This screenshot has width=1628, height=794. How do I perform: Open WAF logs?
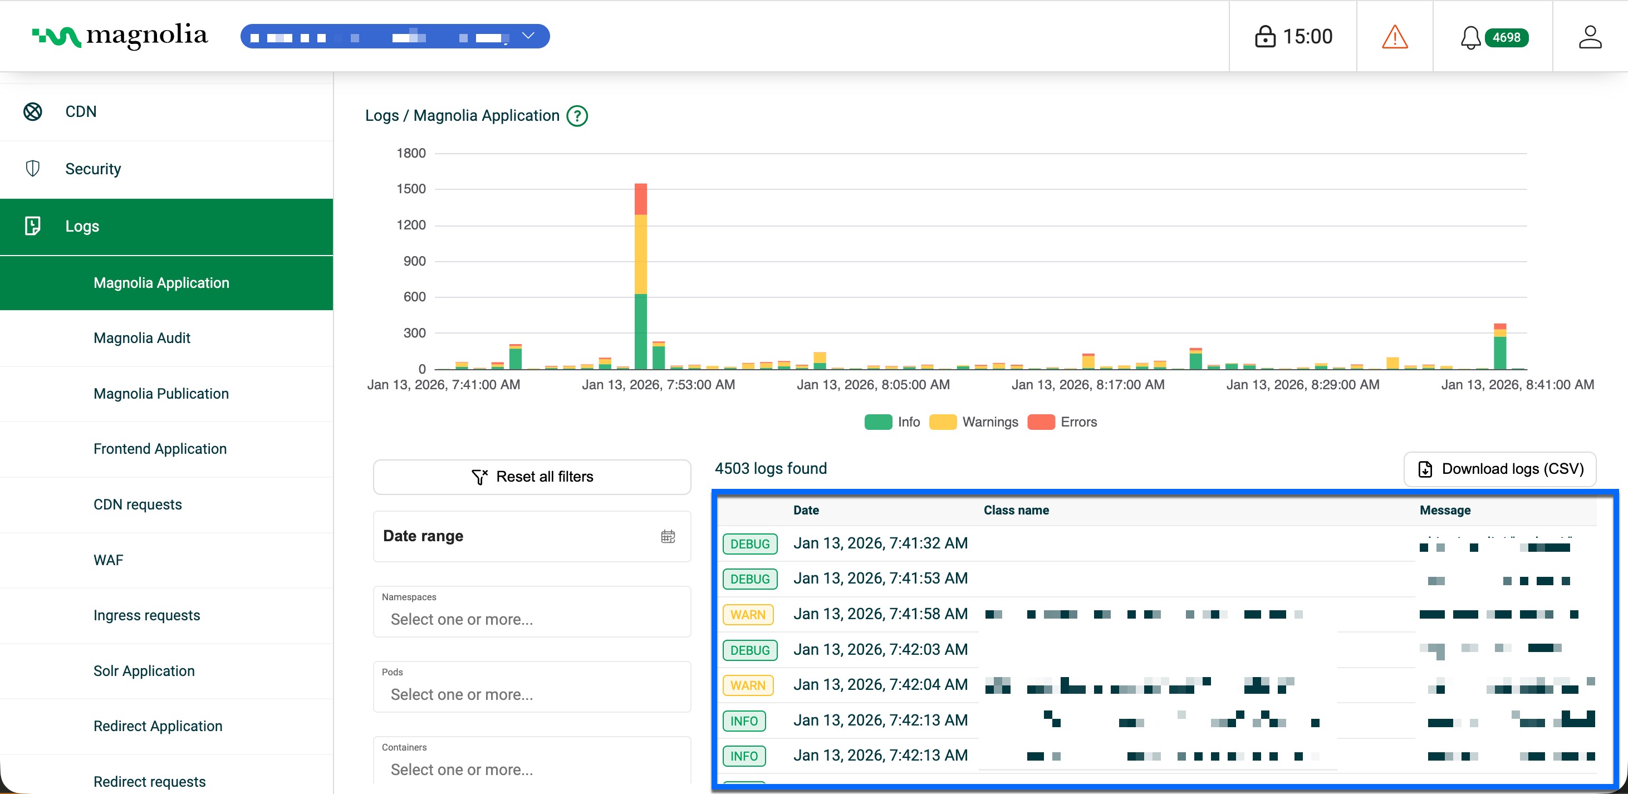(166, 560)
